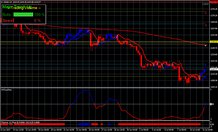Click the long blue bar in the Ftprime histogram
The width and height of the screenshot is (218, 132).
[84, 124]
